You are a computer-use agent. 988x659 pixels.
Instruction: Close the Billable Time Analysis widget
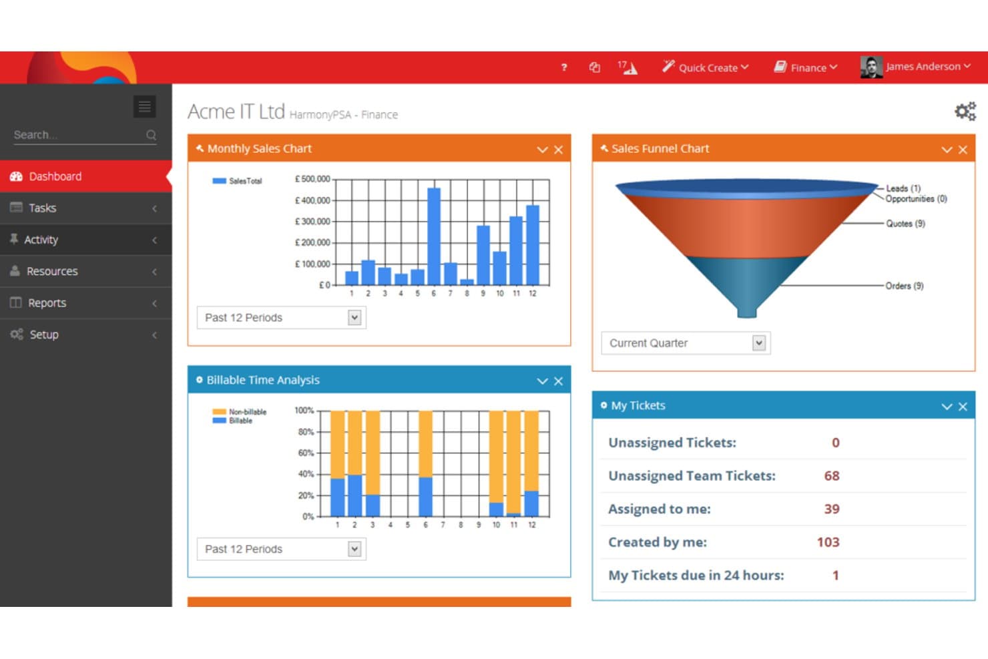pos(558,381)
